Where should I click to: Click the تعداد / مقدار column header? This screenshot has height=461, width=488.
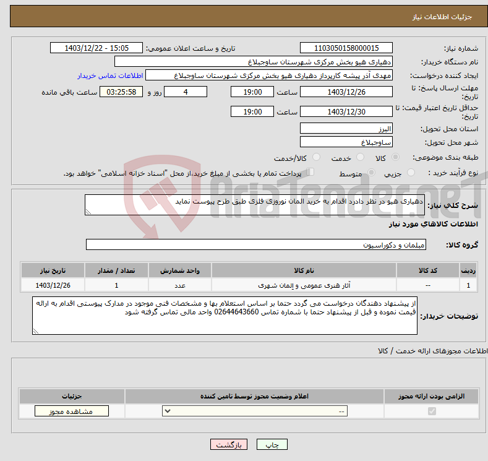(x=116, y=270)
